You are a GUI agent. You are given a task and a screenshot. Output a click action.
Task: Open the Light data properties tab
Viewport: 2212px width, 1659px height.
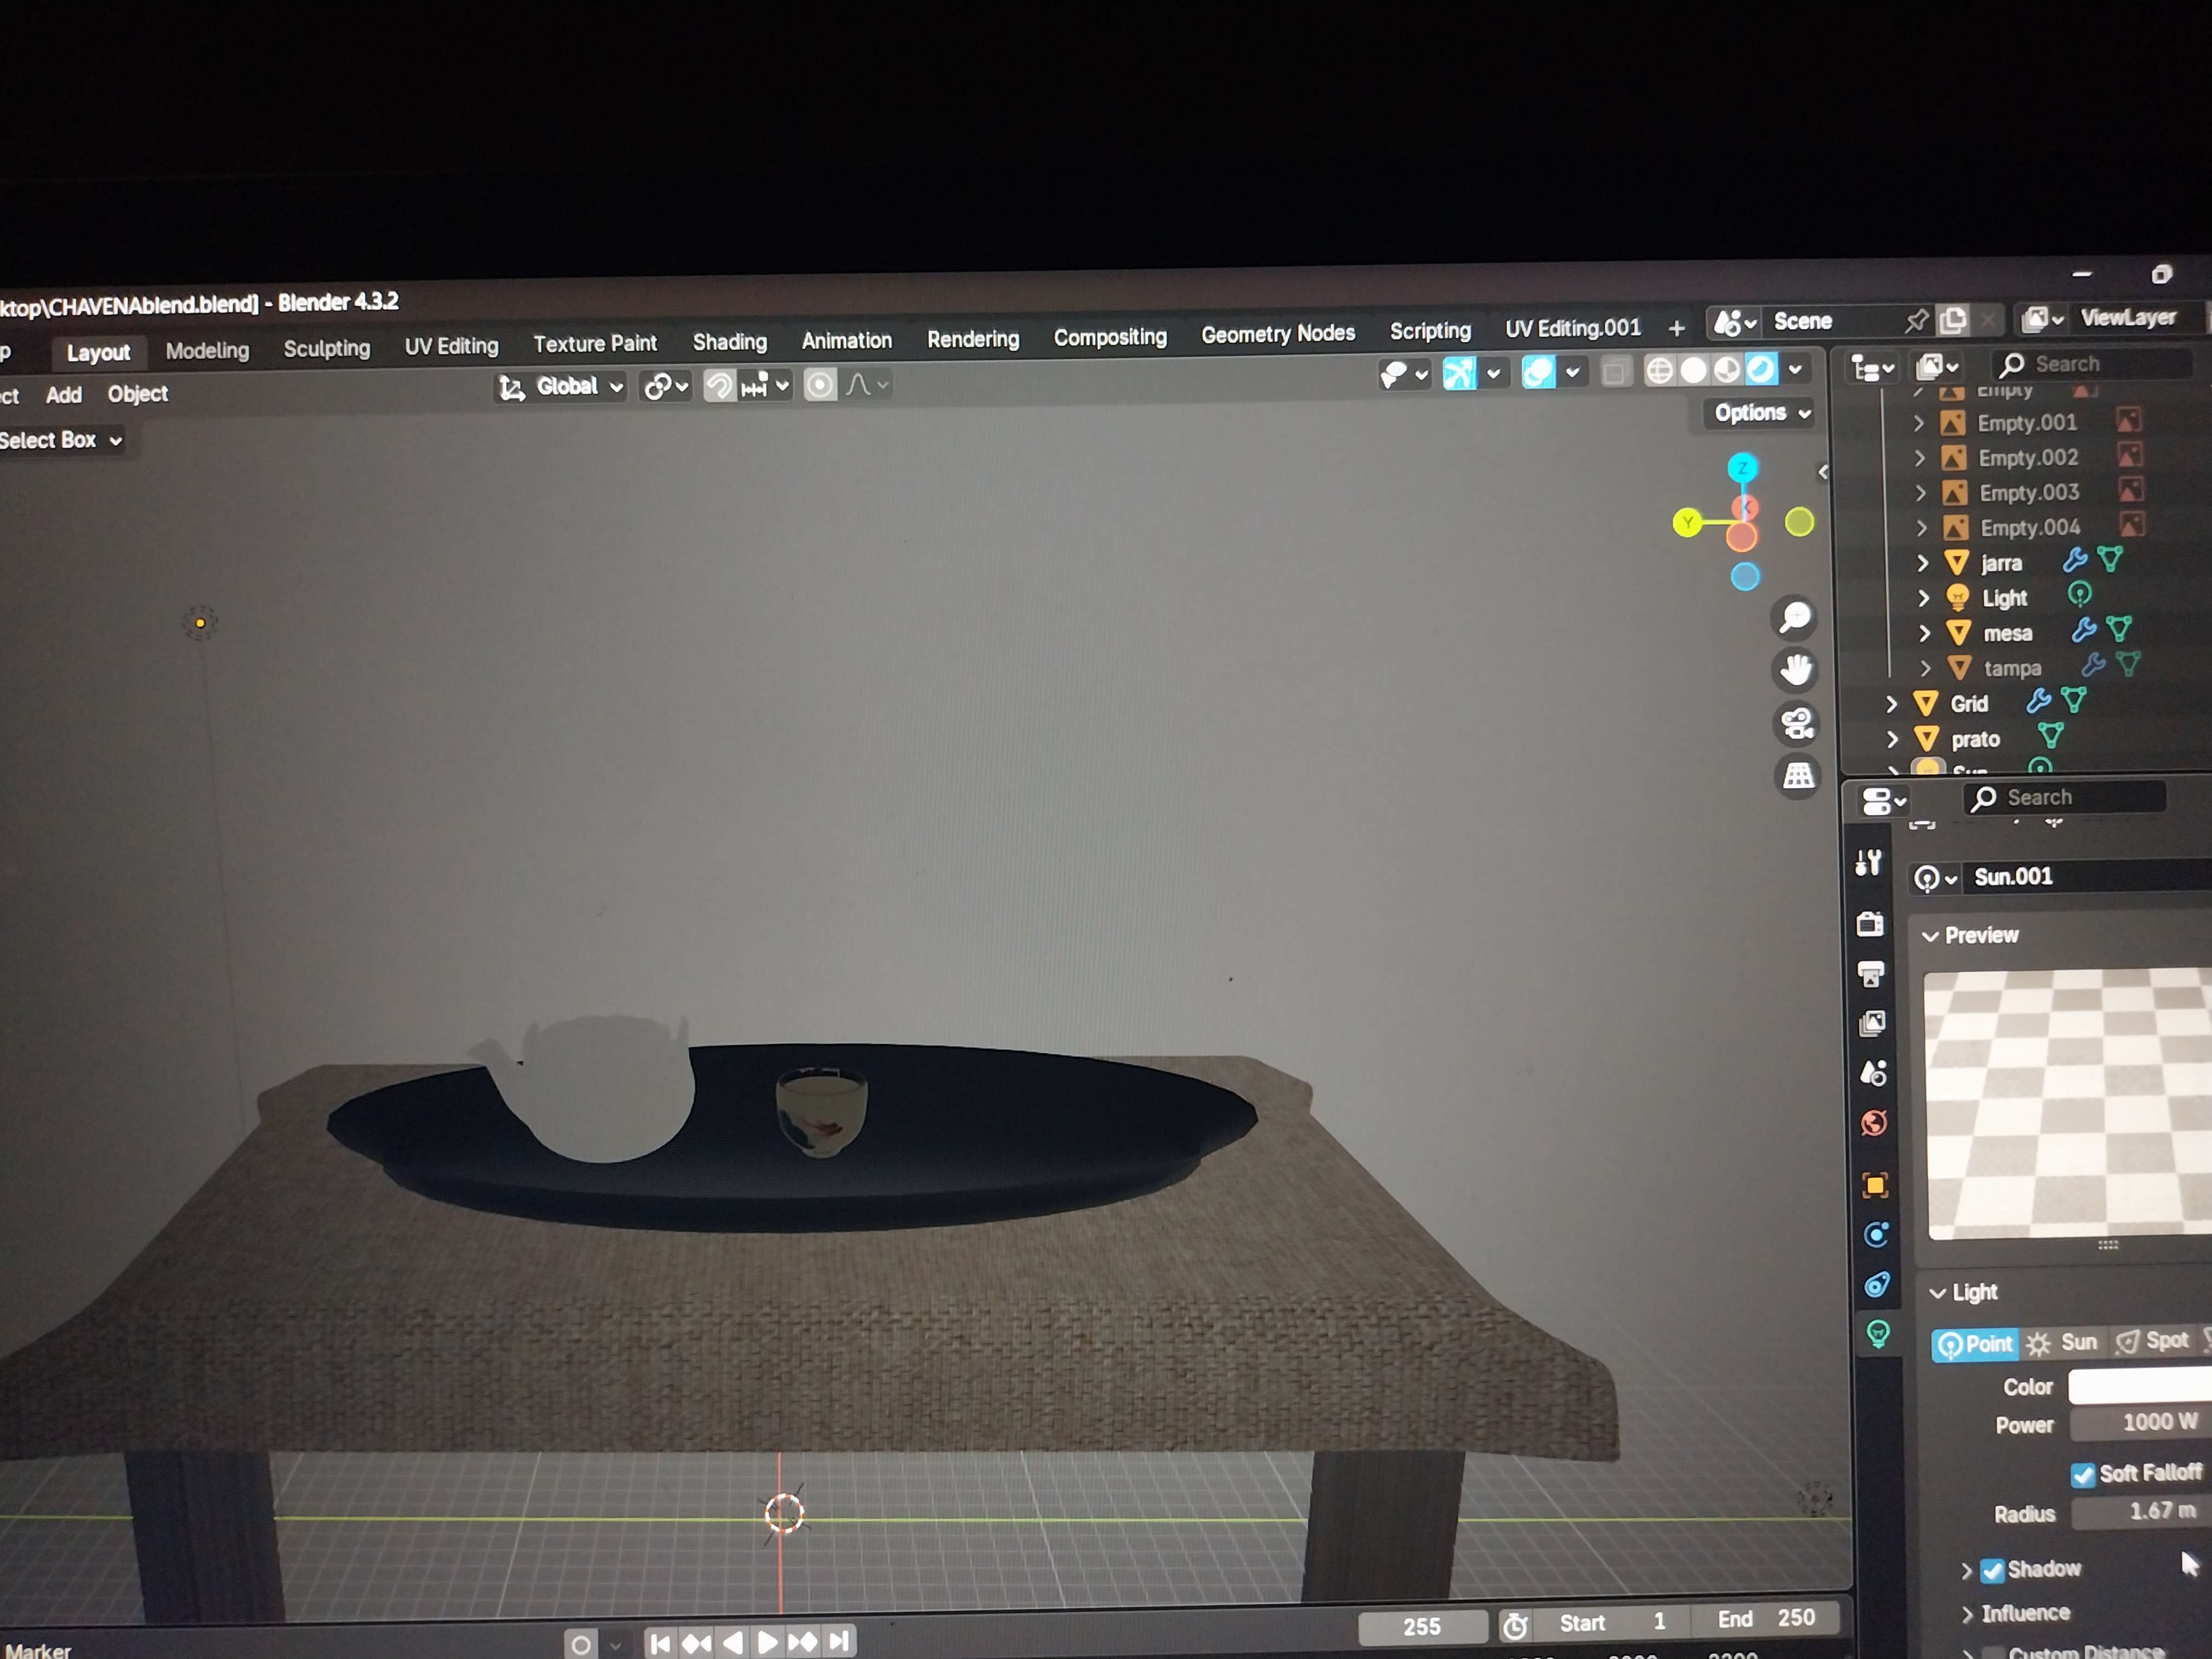point(1878,1333)
